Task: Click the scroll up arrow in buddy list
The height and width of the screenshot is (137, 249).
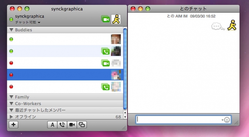Action: click(125, 112)
